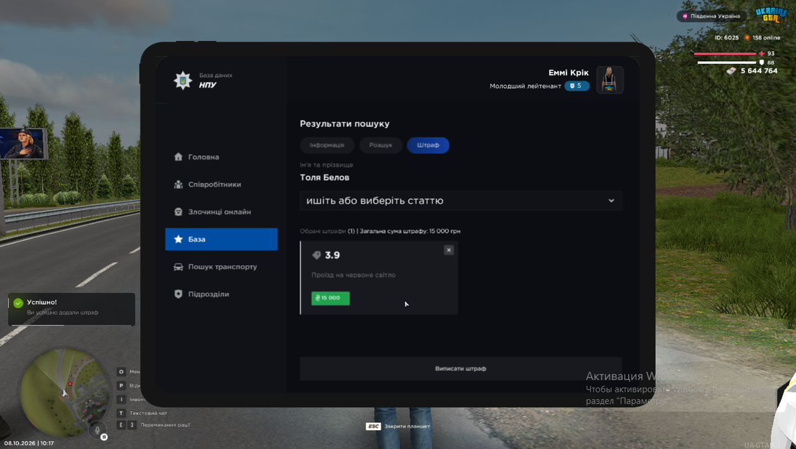Open Злочинці онлайн in the sidebar
The width and height of the screenshot is (796, 449).
[221, 212]
